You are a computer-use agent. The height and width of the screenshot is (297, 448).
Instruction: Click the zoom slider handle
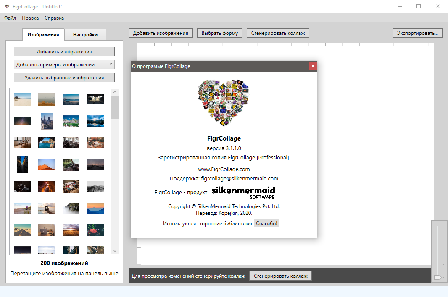point(437,277)
